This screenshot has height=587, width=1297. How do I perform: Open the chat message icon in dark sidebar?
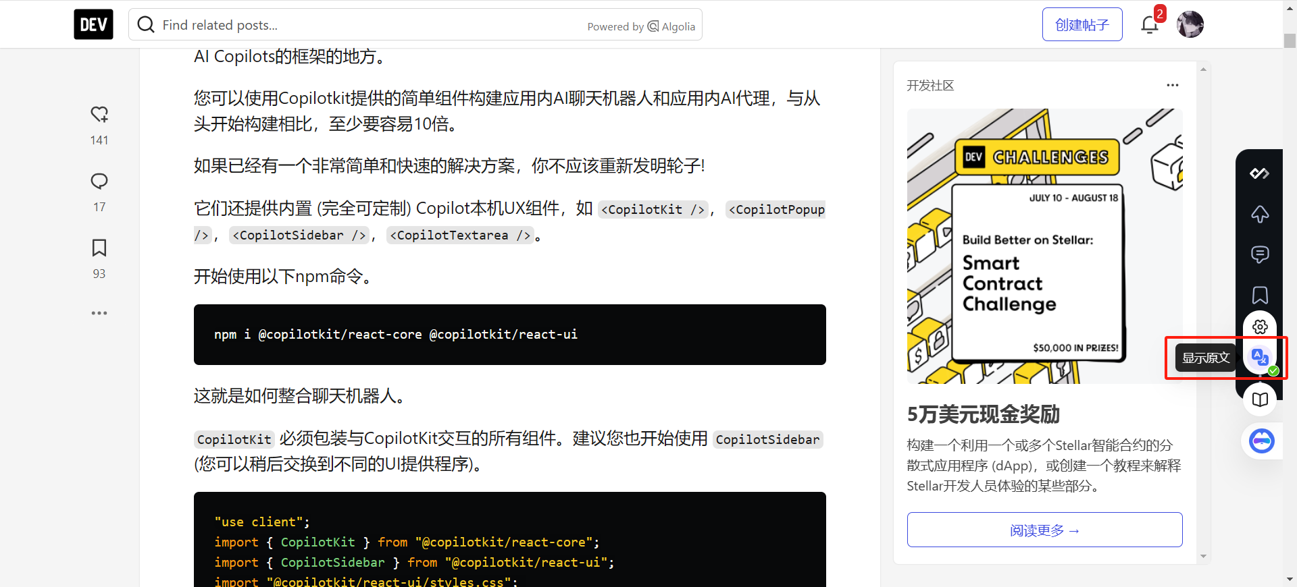(x=1260, y=254)
